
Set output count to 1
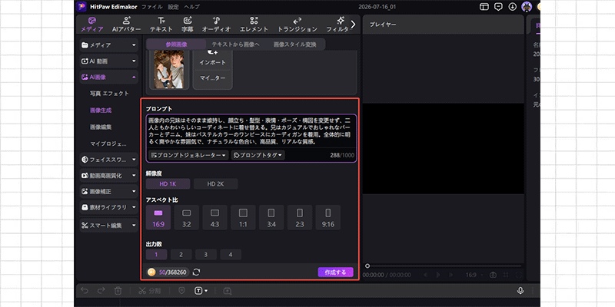pos(156,255)
